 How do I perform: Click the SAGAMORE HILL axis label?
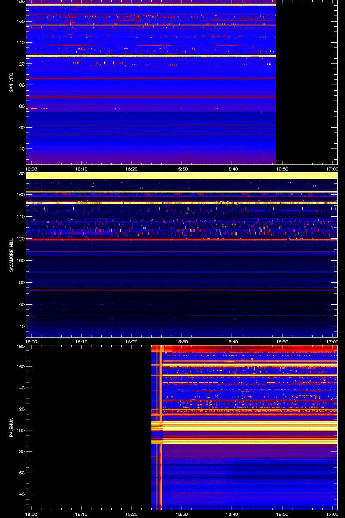coord(11,255)
